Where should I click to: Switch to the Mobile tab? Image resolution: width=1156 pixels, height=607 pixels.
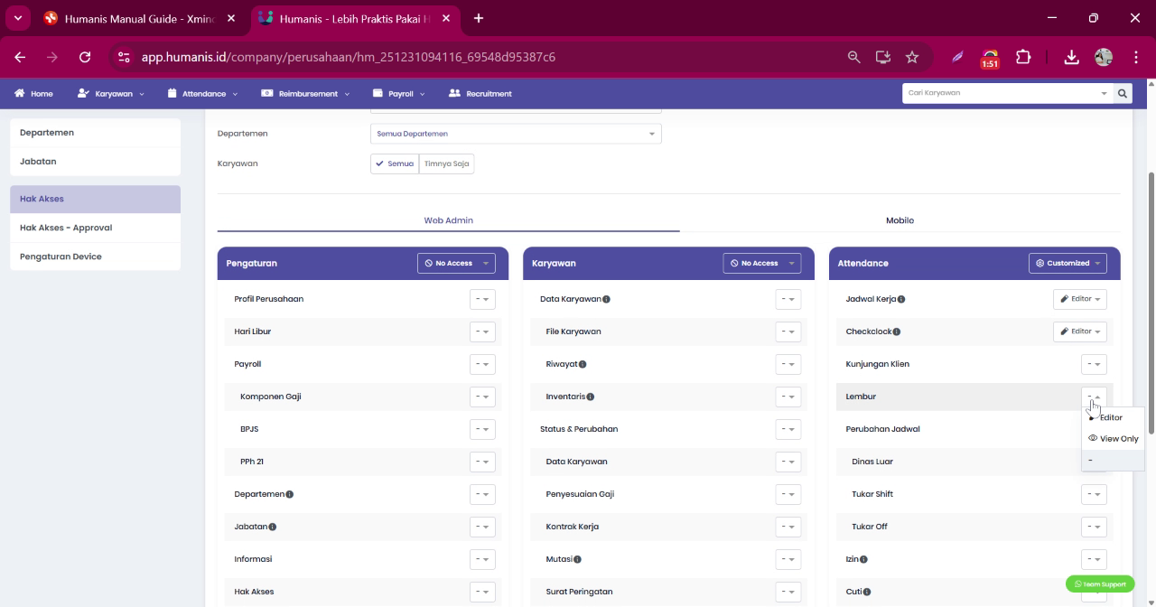(x=900, y=220)
